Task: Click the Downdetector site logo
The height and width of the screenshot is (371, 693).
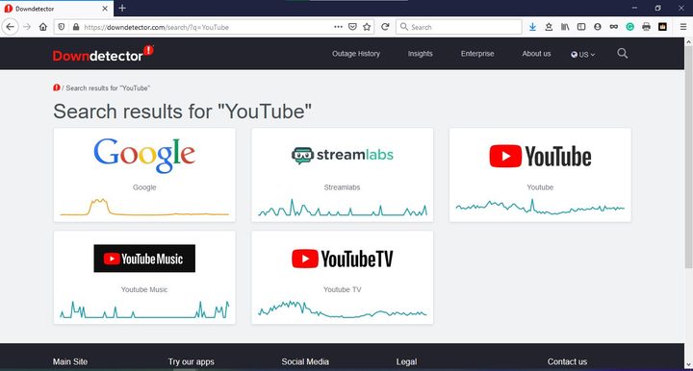Action: tap(103, 54)
